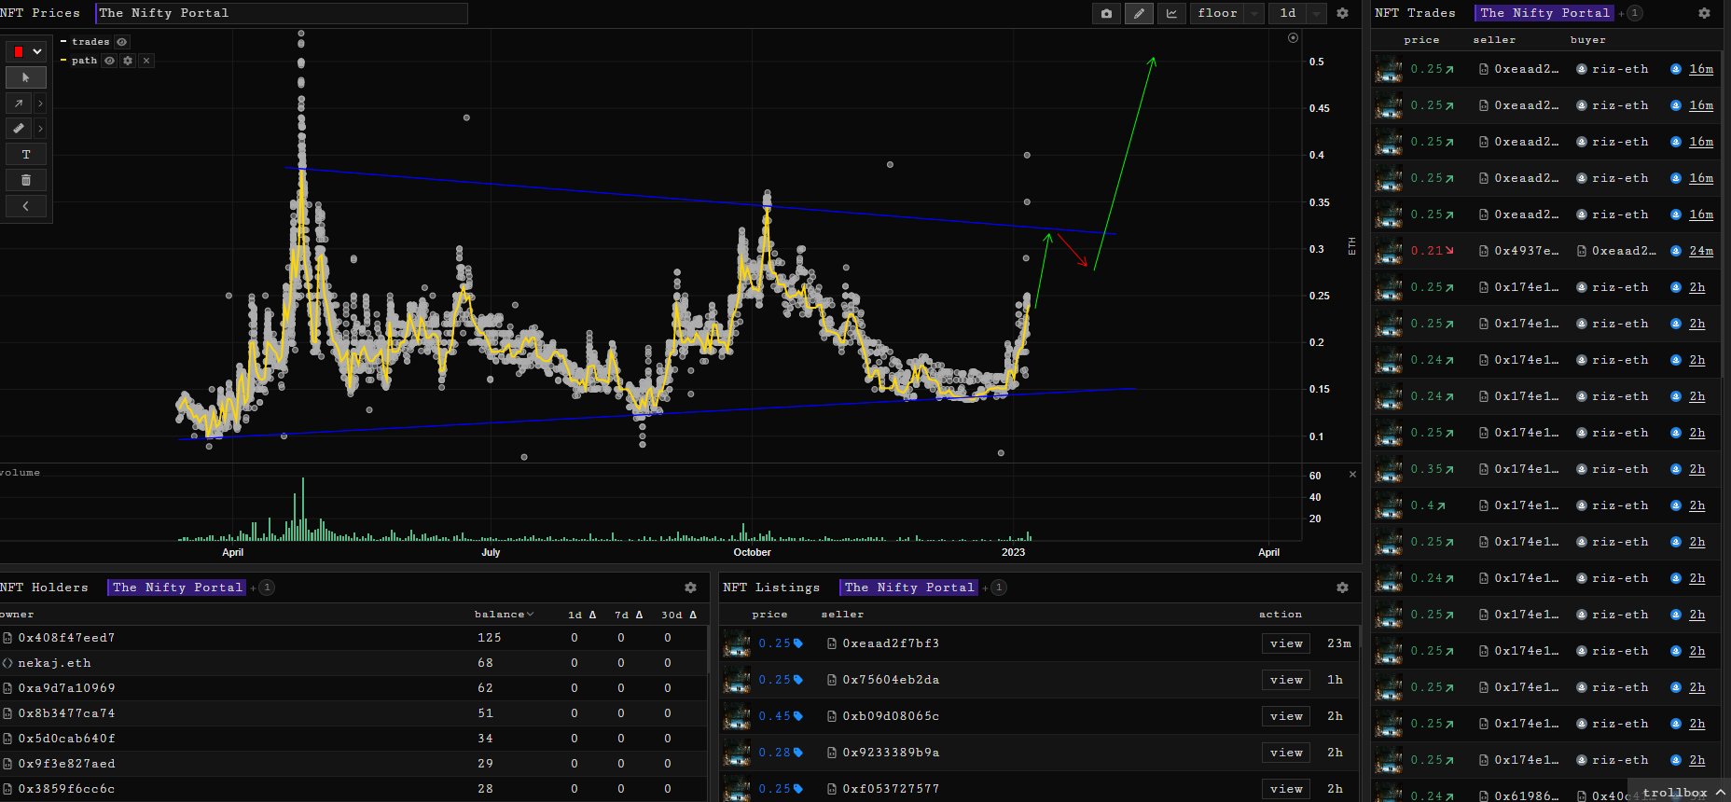Open NFT thumbnail of the 0.21 trade

(x=1389, y=251)
